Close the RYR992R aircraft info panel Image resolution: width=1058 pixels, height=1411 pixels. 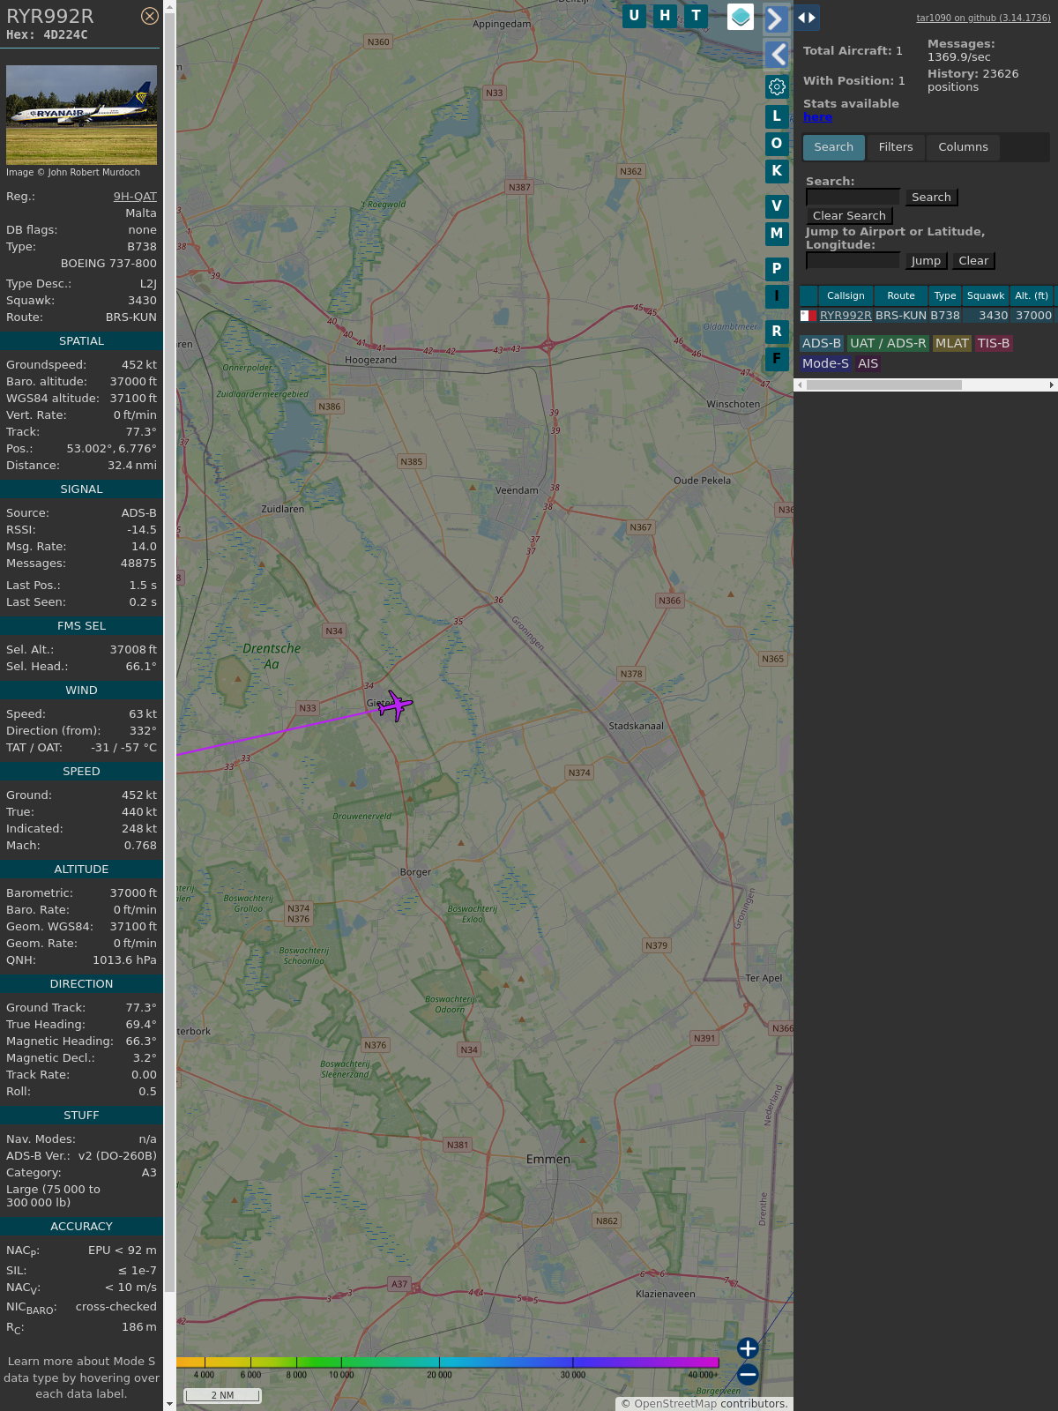coord(150,16)
